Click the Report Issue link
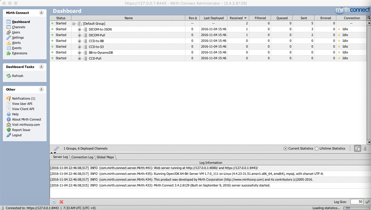The image size is (371, 210). pos(21,130)
